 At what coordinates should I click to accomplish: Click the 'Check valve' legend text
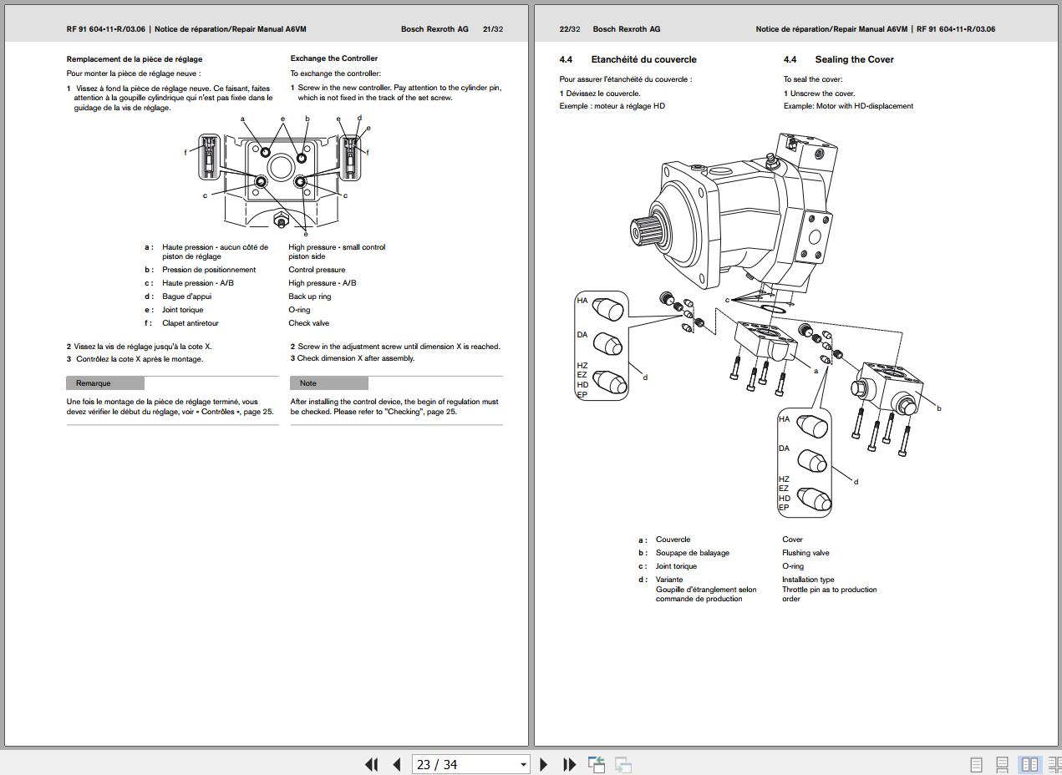coord(309,323)
